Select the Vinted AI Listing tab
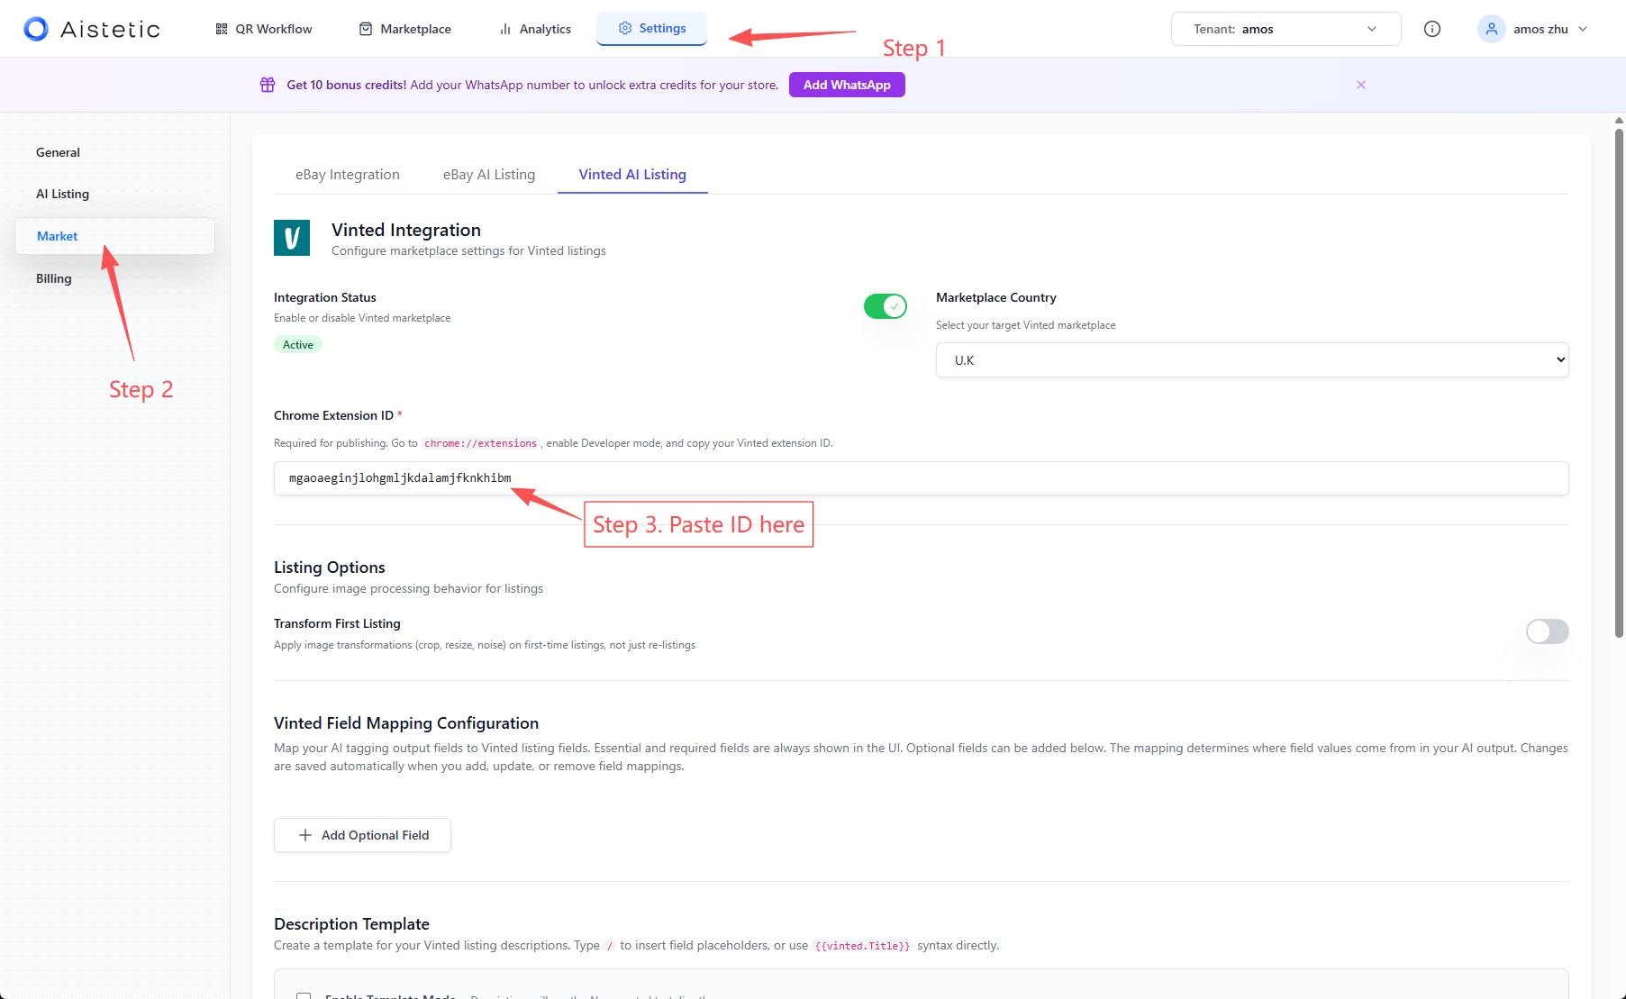The image size is (1626, 999). click(632, 175)
